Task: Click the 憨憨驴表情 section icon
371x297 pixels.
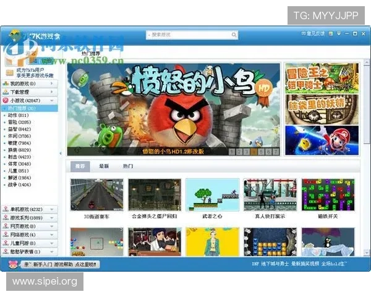Action: [x=6, y=252]
